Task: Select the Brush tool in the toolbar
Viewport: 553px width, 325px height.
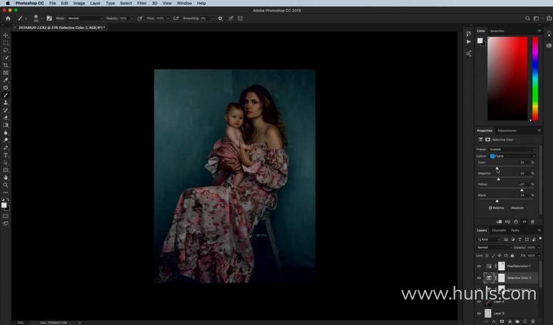Action: (6, 95)
